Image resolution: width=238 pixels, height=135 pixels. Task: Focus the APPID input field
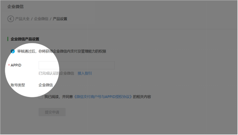coord(77,65)
